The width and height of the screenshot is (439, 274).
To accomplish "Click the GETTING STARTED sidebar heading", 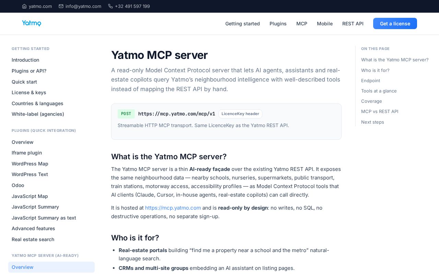I will click(31, 49).
